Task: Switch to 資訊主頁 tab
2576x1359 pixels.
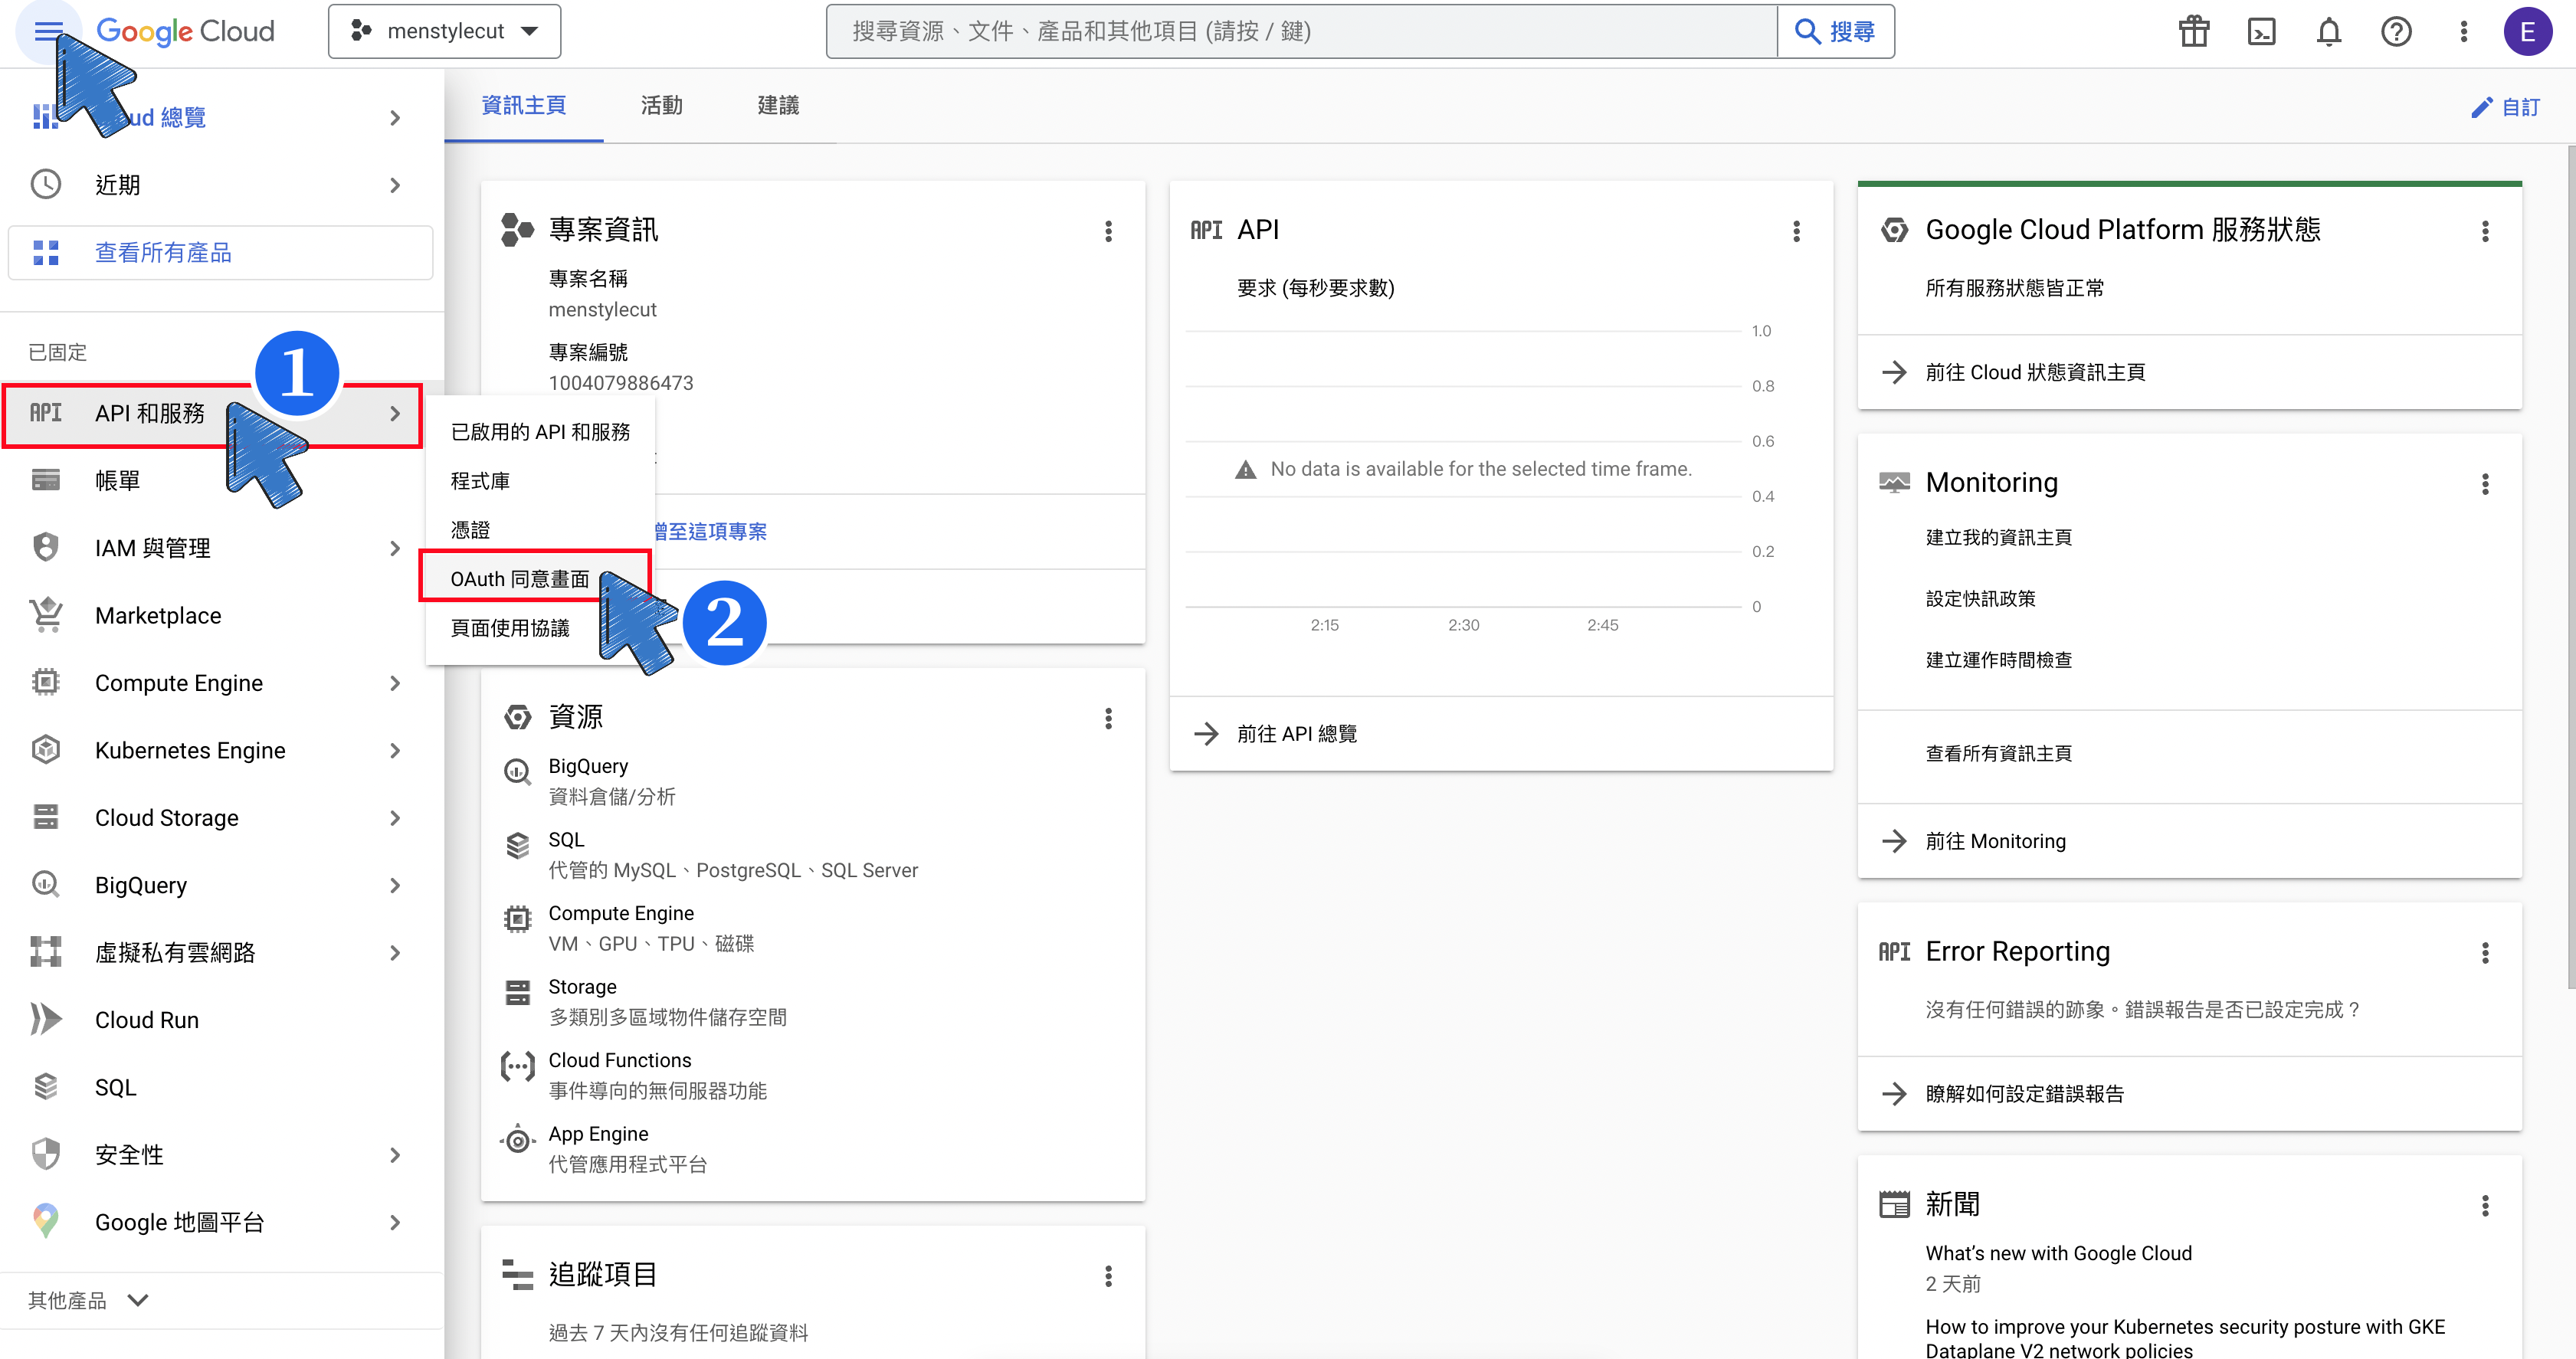Action: point(524,105)
